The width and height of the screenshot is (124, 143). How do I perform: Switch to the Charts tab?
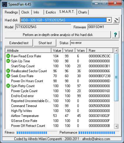tap(83, 12)
